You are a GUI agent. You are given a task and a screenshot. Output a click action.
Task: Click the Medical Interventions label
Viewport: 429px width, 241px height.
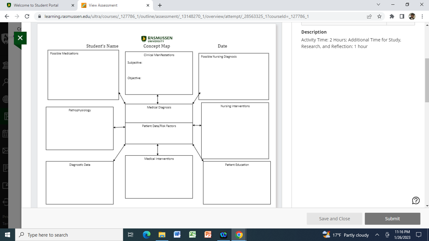click(159, 159)
